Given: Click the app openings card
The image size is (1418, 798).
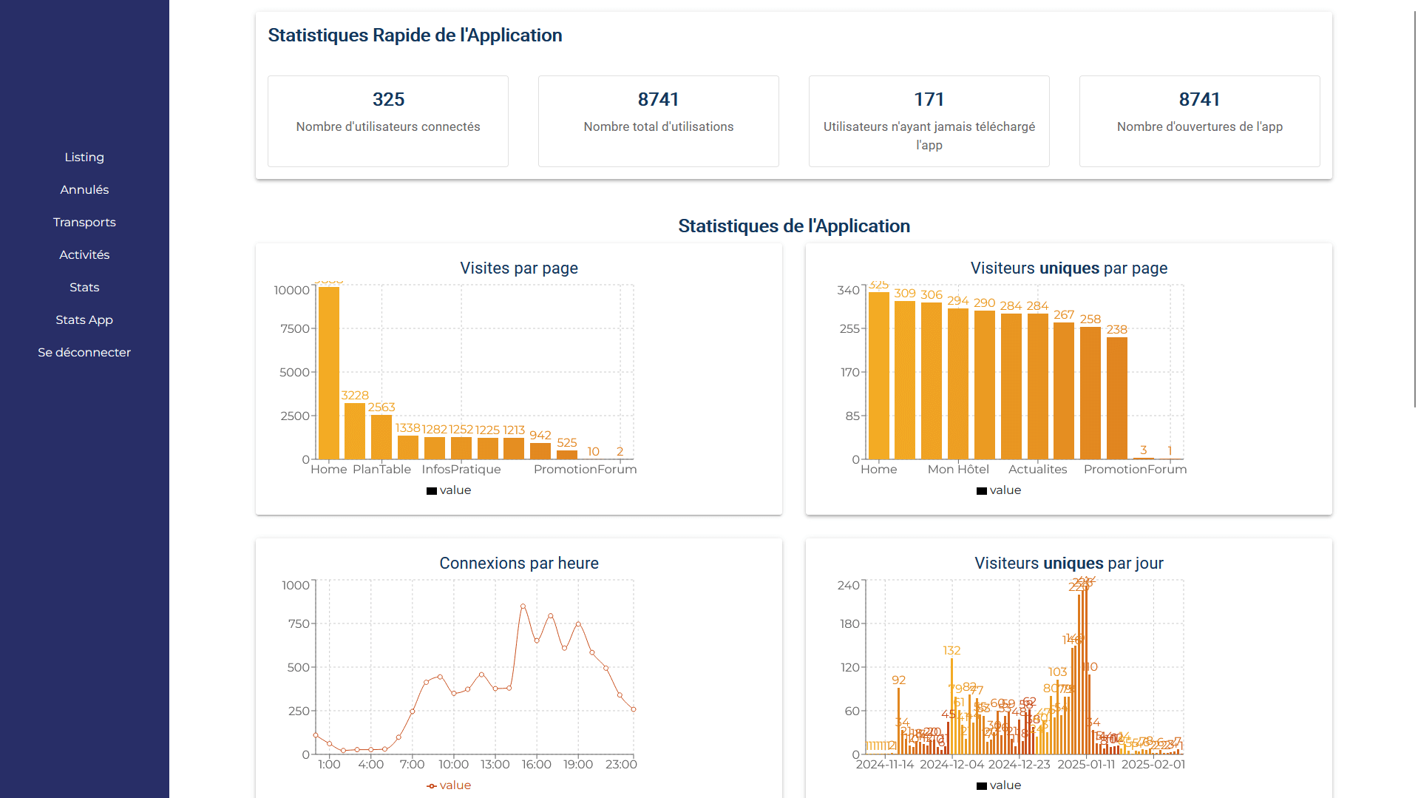Looking at the screenshot, I should (1200, 121).
